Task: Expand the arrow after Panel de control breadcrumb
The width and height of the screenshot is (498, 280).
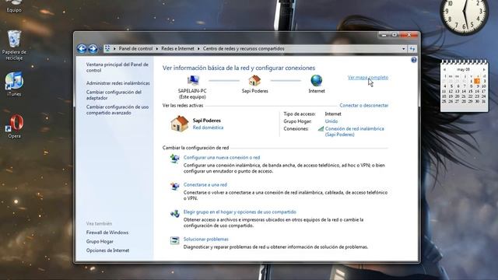Action: 156,49
